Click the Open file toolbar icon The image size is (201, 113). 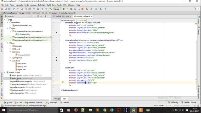pyautogui.click(x=2, y=9)
